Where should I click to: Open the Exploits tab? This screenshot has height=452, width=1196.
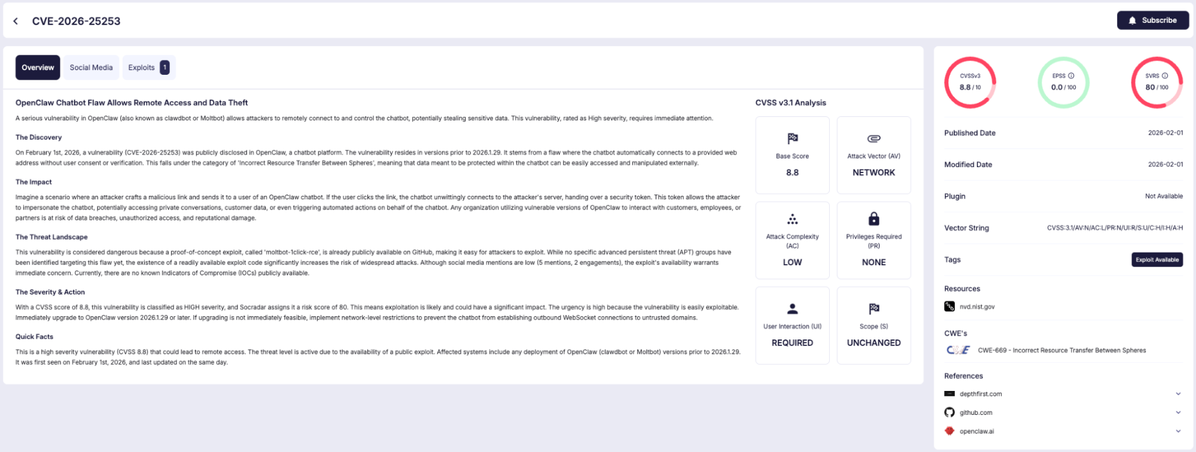(x=148, y=68)
